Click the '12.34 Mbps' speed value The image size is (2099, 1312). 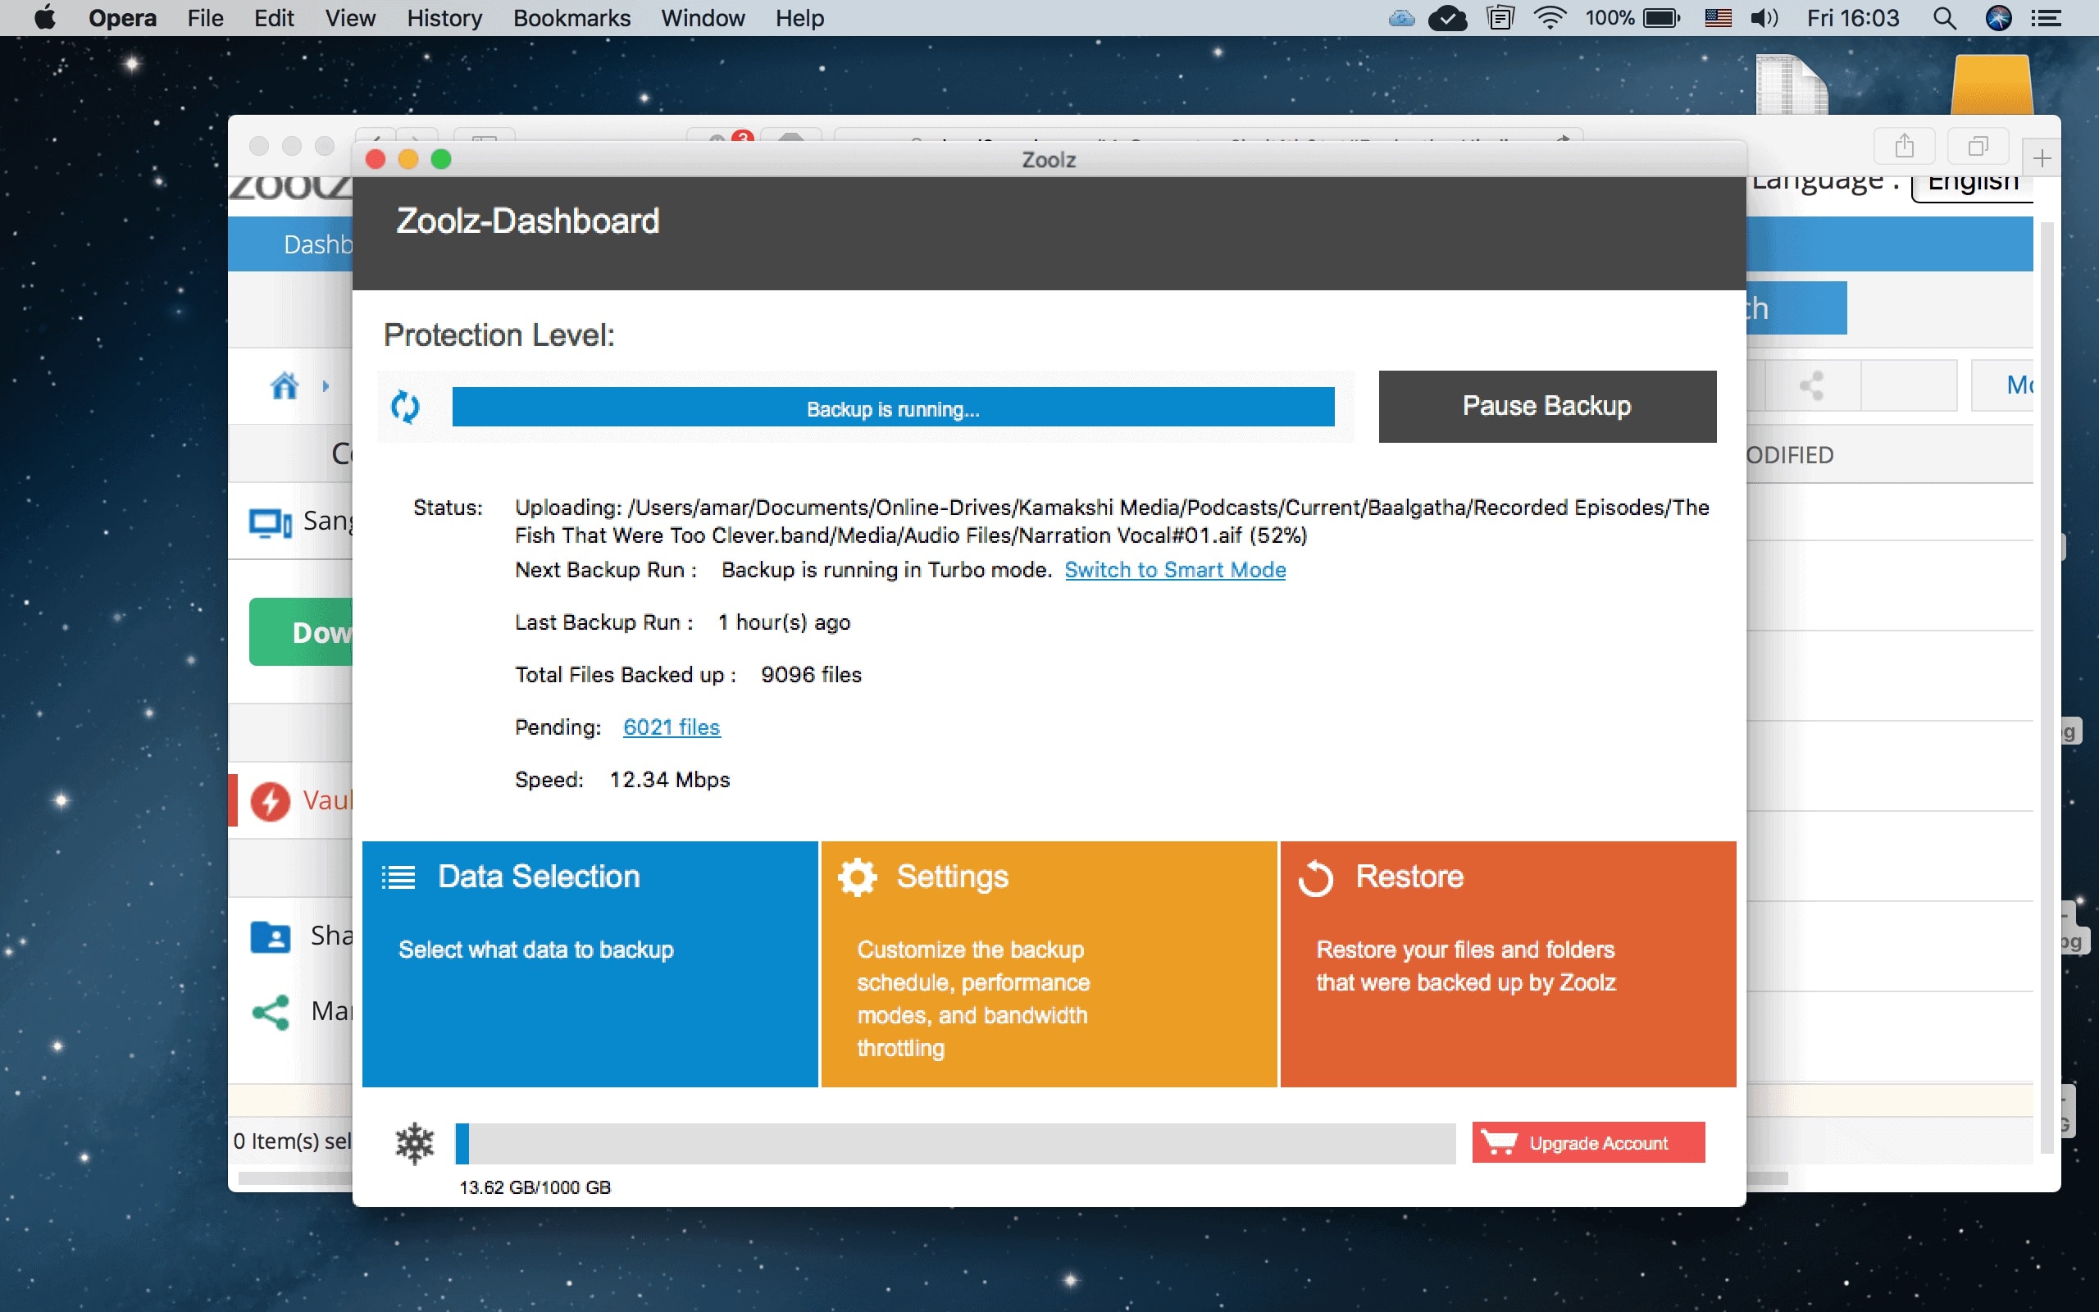click(x=670, y=779)
